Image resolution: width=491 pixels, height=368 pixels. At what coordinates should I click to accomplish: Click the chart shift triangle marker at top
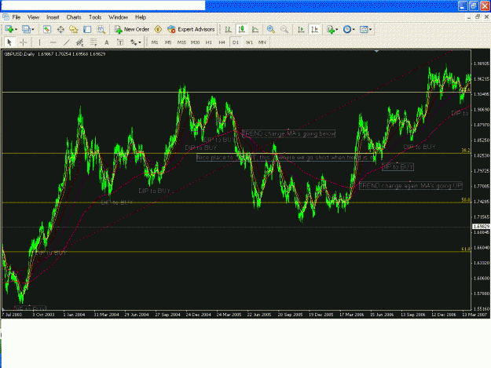[x=377, y=51]
